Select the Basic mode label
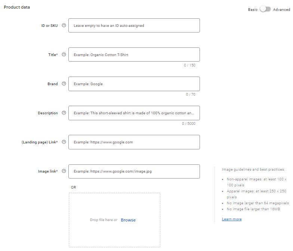The width and height of the screenshot is (293, 251). pos(253,10)
